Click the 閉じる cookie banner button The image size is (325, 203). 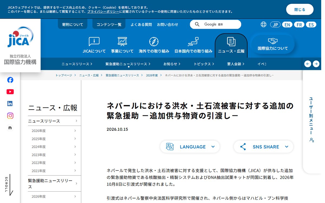coord(300,9)
